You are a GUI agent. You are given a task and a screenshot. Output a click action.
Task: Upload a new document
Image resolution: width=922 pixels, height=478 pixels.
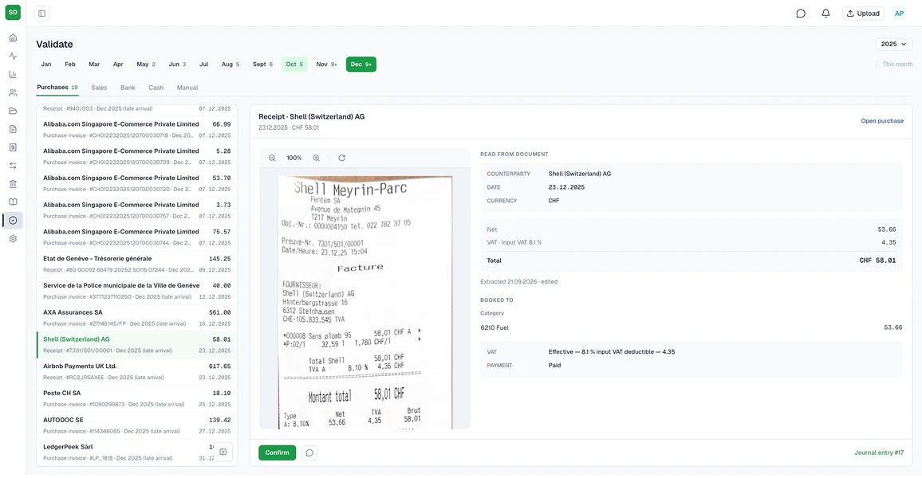863,14
